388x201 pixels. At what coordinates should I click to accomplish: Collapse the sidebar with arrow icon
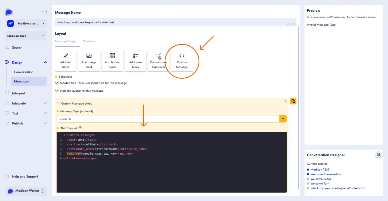pos(44,12)
